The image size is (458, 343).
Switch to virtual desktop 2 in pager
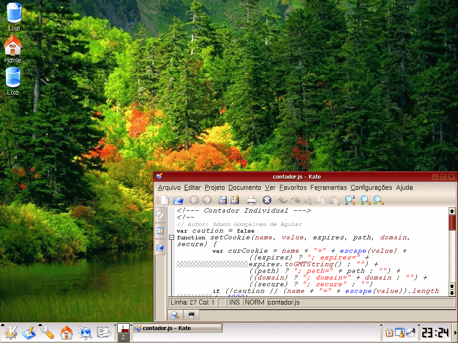point(123,337)
